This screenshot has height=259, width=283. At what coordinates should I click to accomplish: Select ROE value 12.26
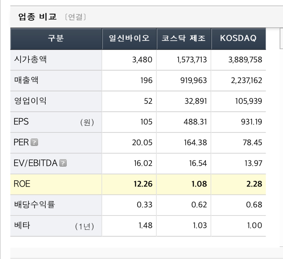tap(143, 184)
